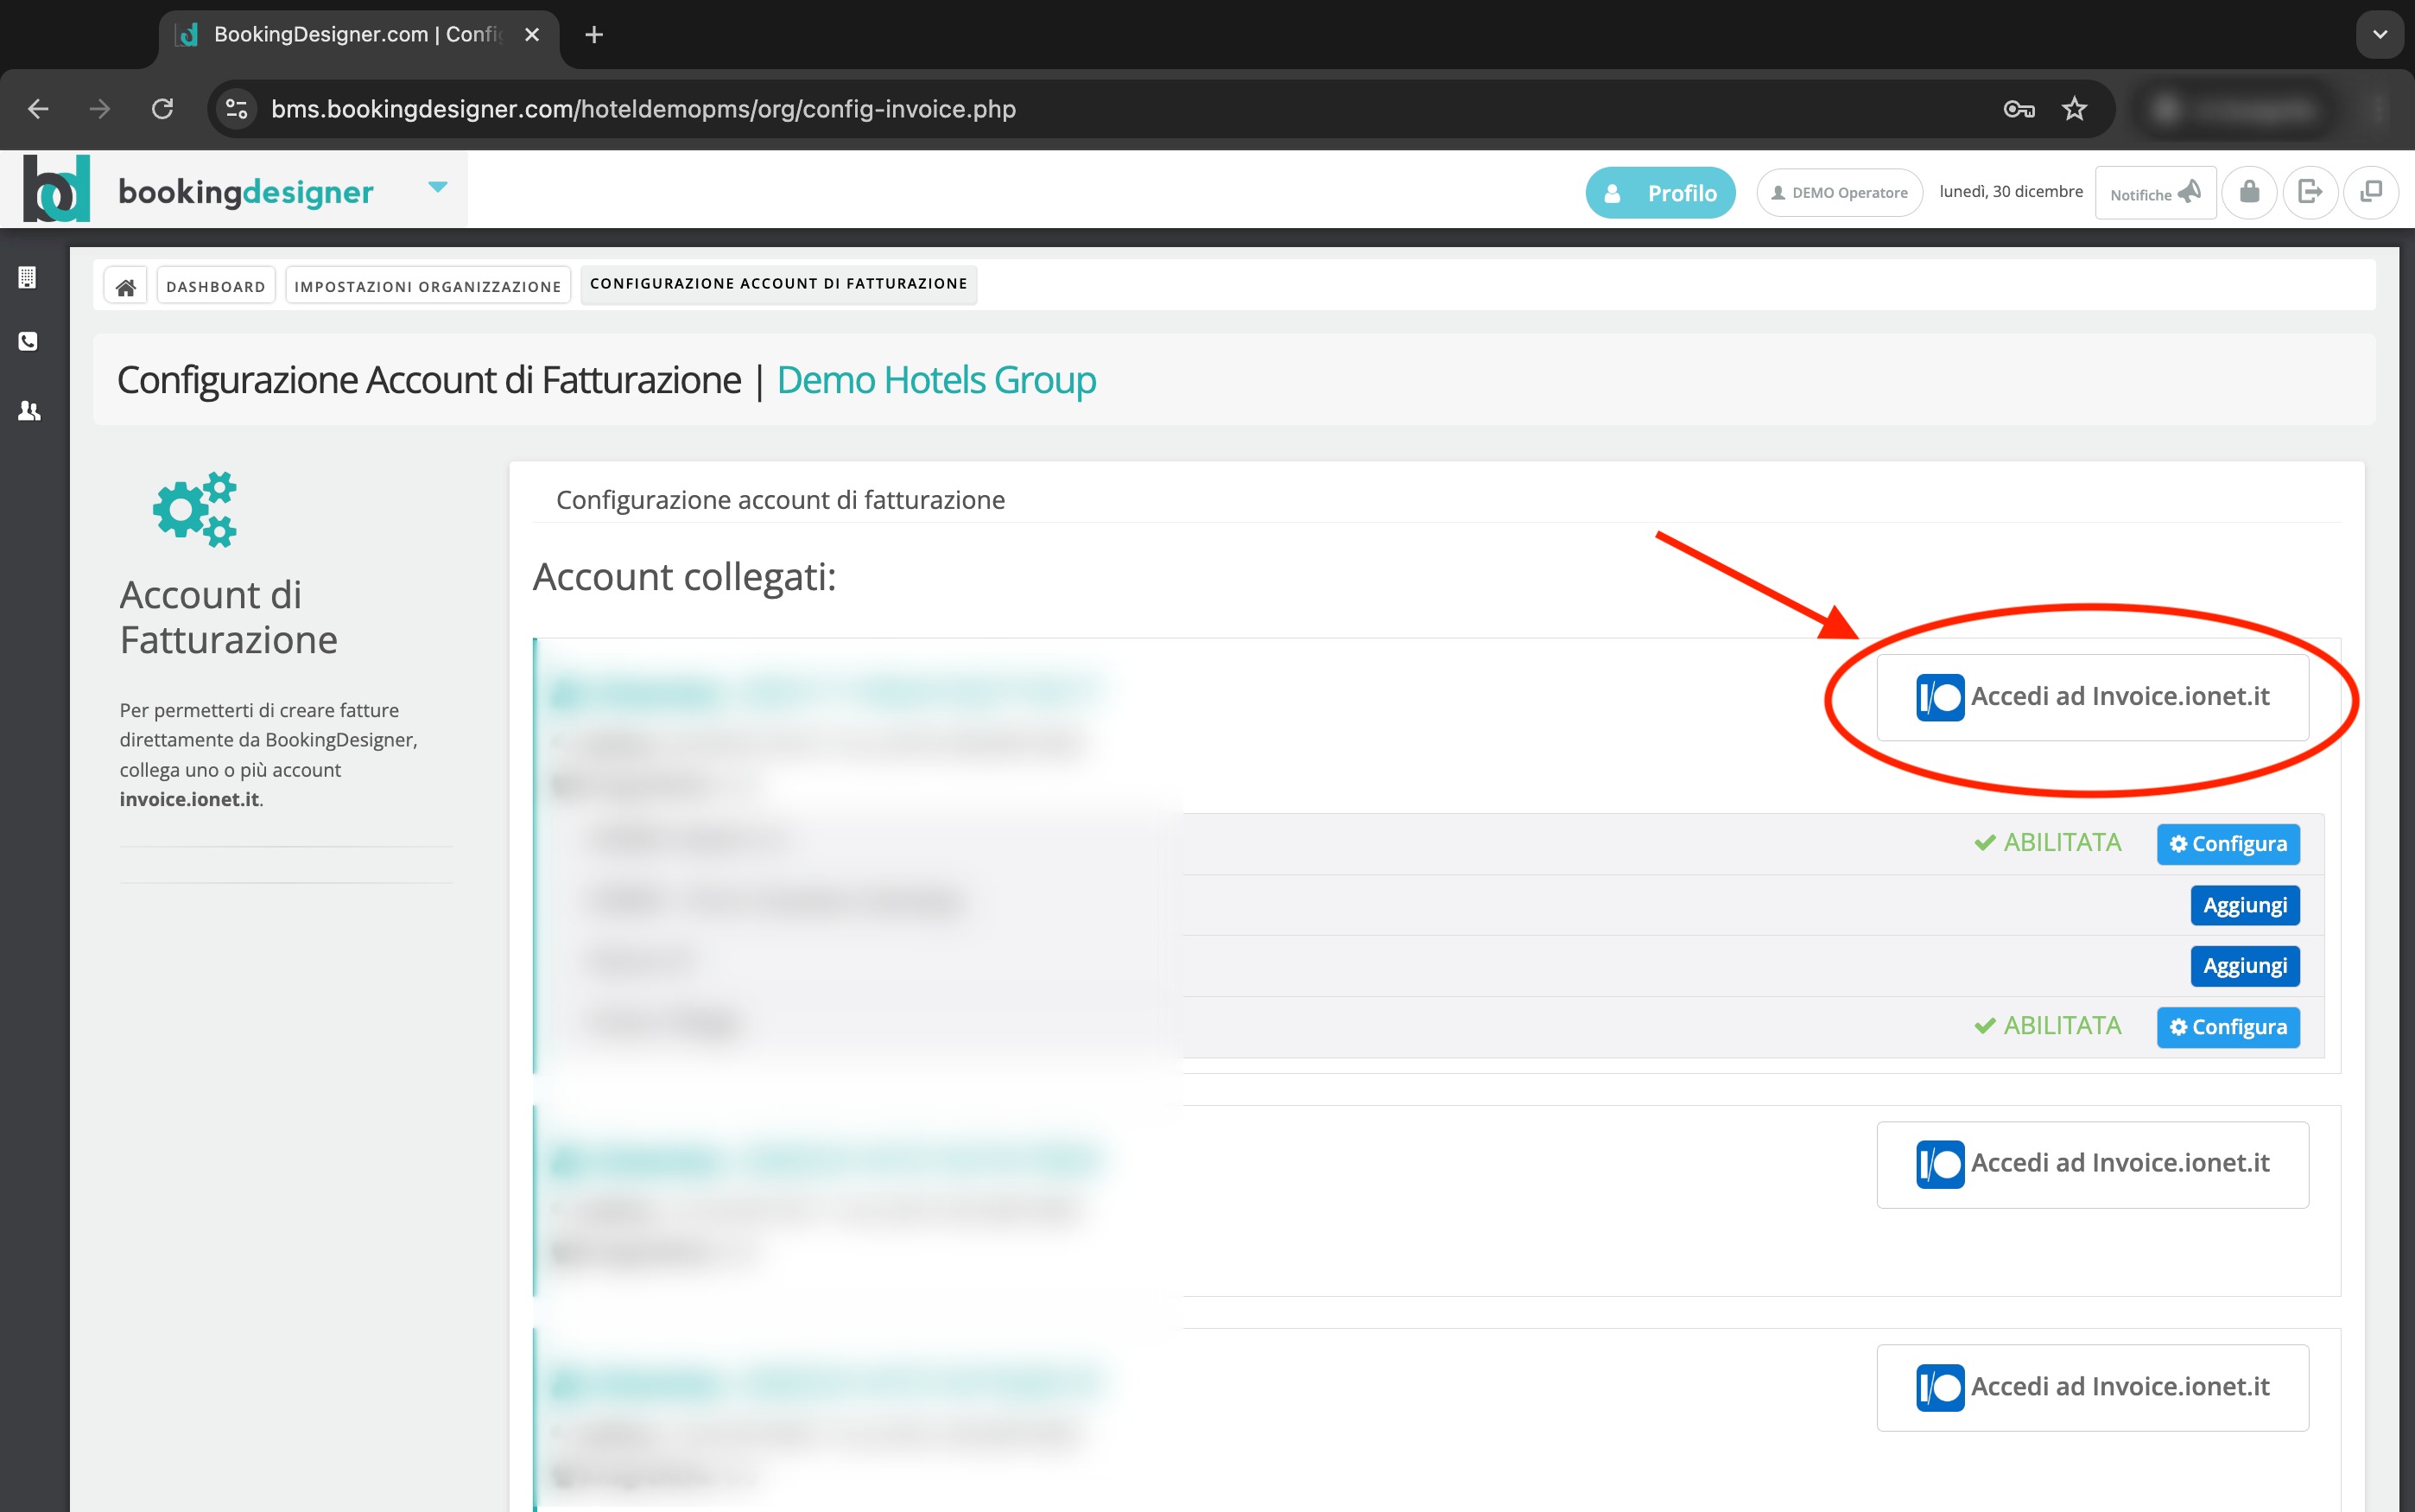The height and width of the screenshot is (1512, 2415).
Task: Open the building icon in left sidebar
Action: [x=28, y=277]
